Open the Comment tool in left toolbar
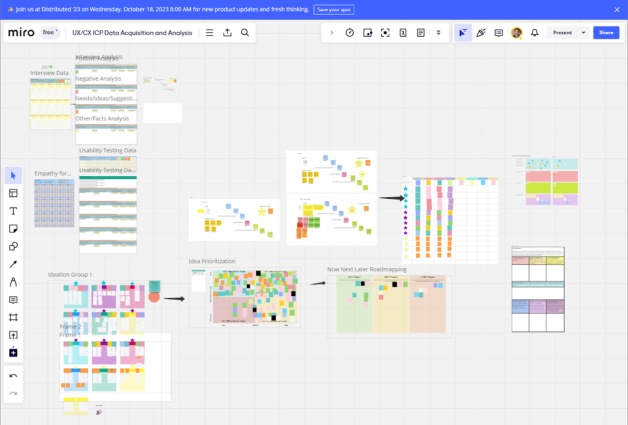This screenshot has height=425, width=628. 13,300
